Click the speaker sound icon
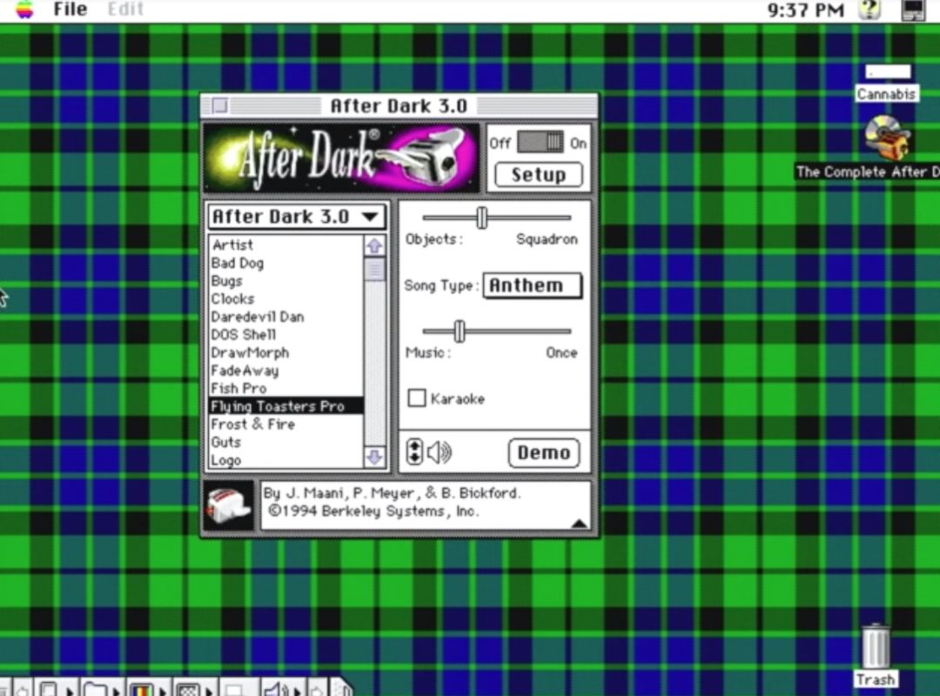The width and height of the screenshot is (940, 696). [x=440, y=452]
